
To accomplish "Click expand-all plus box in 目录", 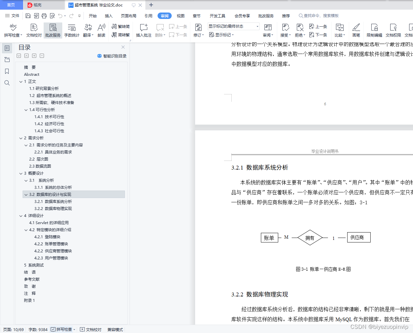I will click(x=34, y=56).
